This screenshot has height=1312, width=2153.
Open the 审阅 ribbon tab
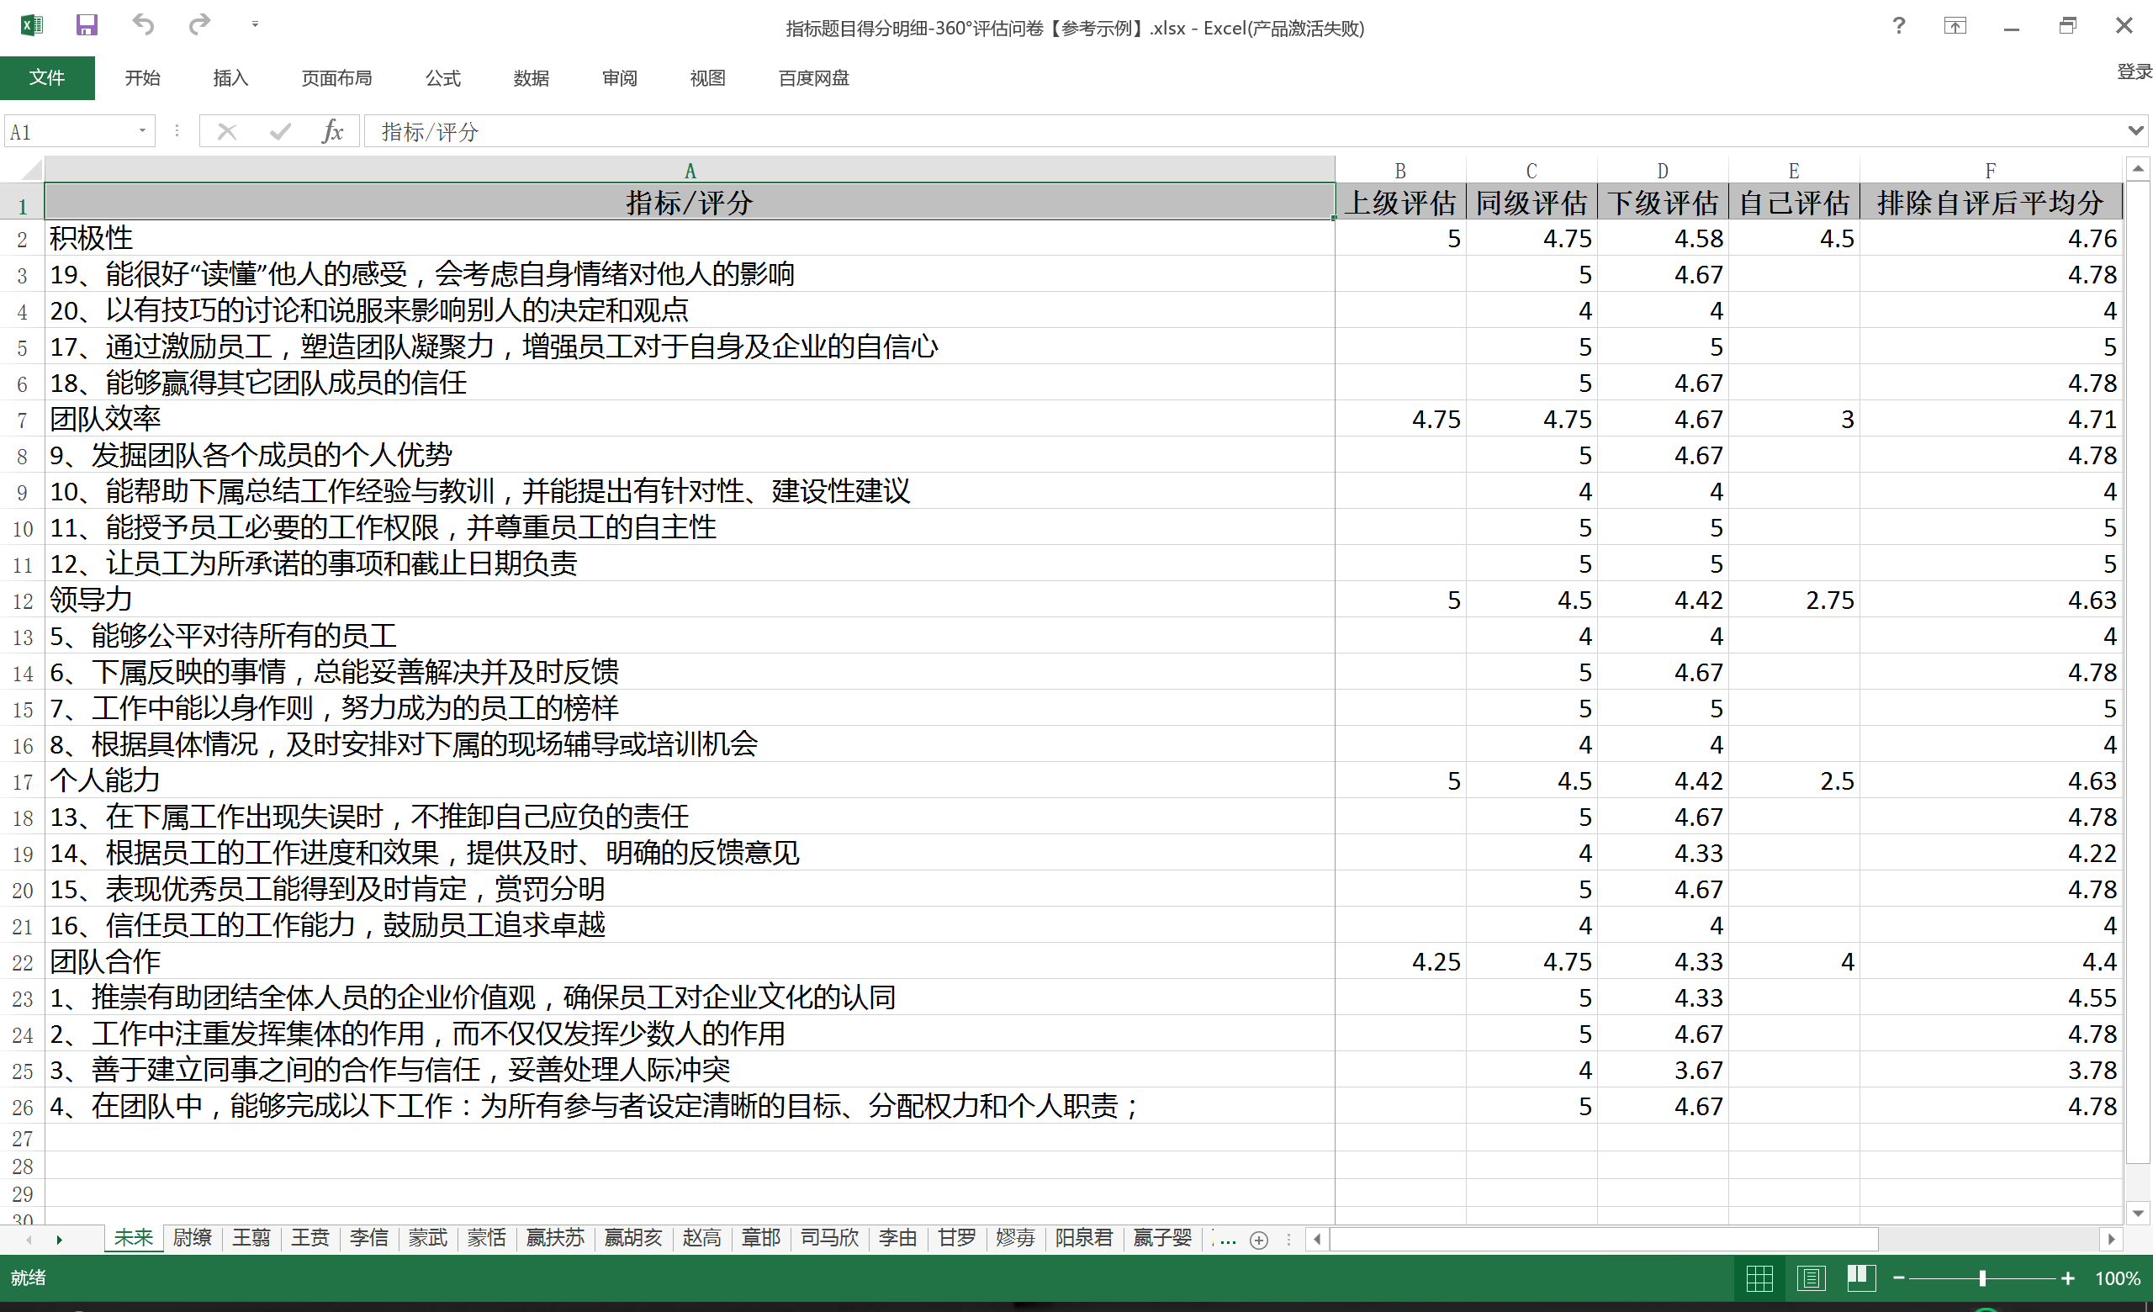pos(620,77)
